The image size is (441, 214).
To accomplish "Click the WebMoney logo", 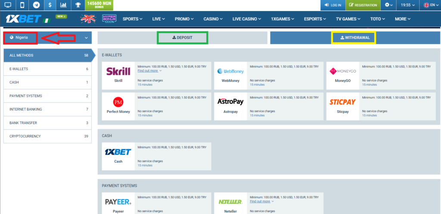I will [x=231, y=72].
